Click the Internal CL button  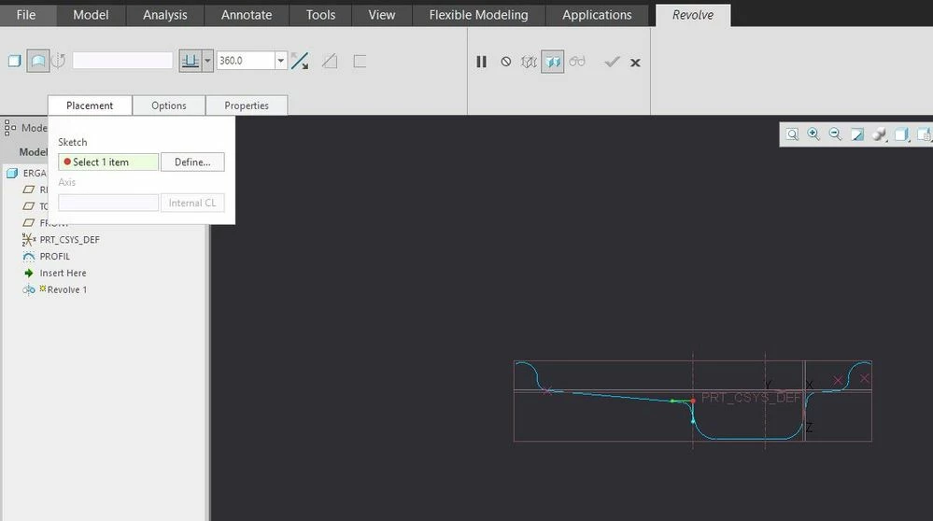[192, 203]
